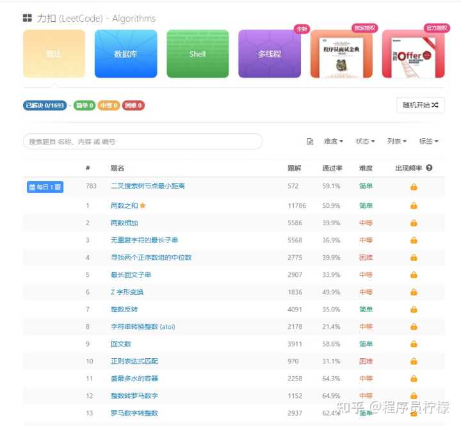
Task: Sort by the 题名 column header
Action: click(x=117, y=168)
